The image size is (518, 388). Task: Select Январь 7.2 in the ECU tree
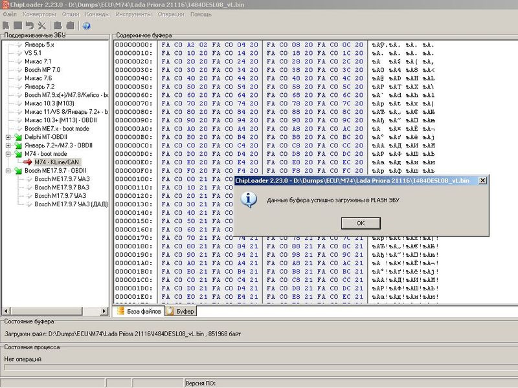(39, 87)
